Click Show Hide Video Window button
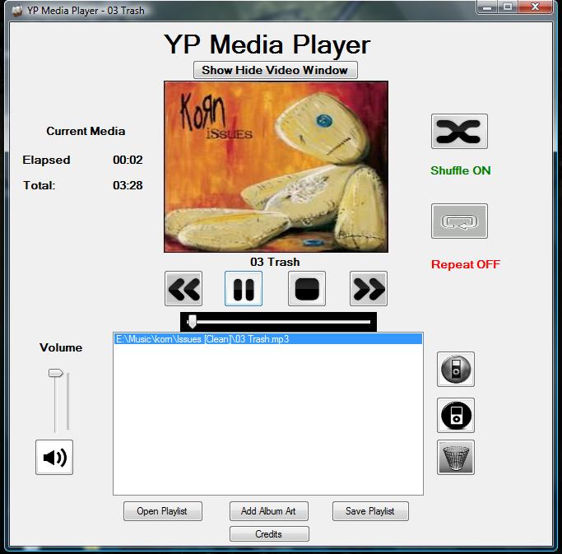The height and width of the screenshot is (554, 562). [275, 70]
